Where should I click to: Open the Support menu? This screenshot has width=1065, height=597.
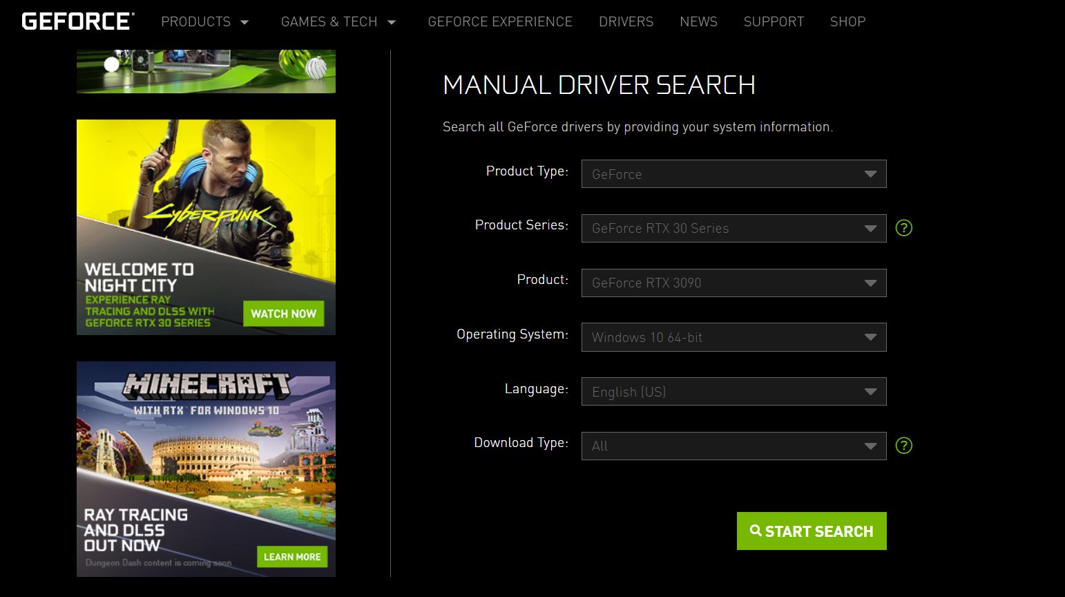(774, 21)
